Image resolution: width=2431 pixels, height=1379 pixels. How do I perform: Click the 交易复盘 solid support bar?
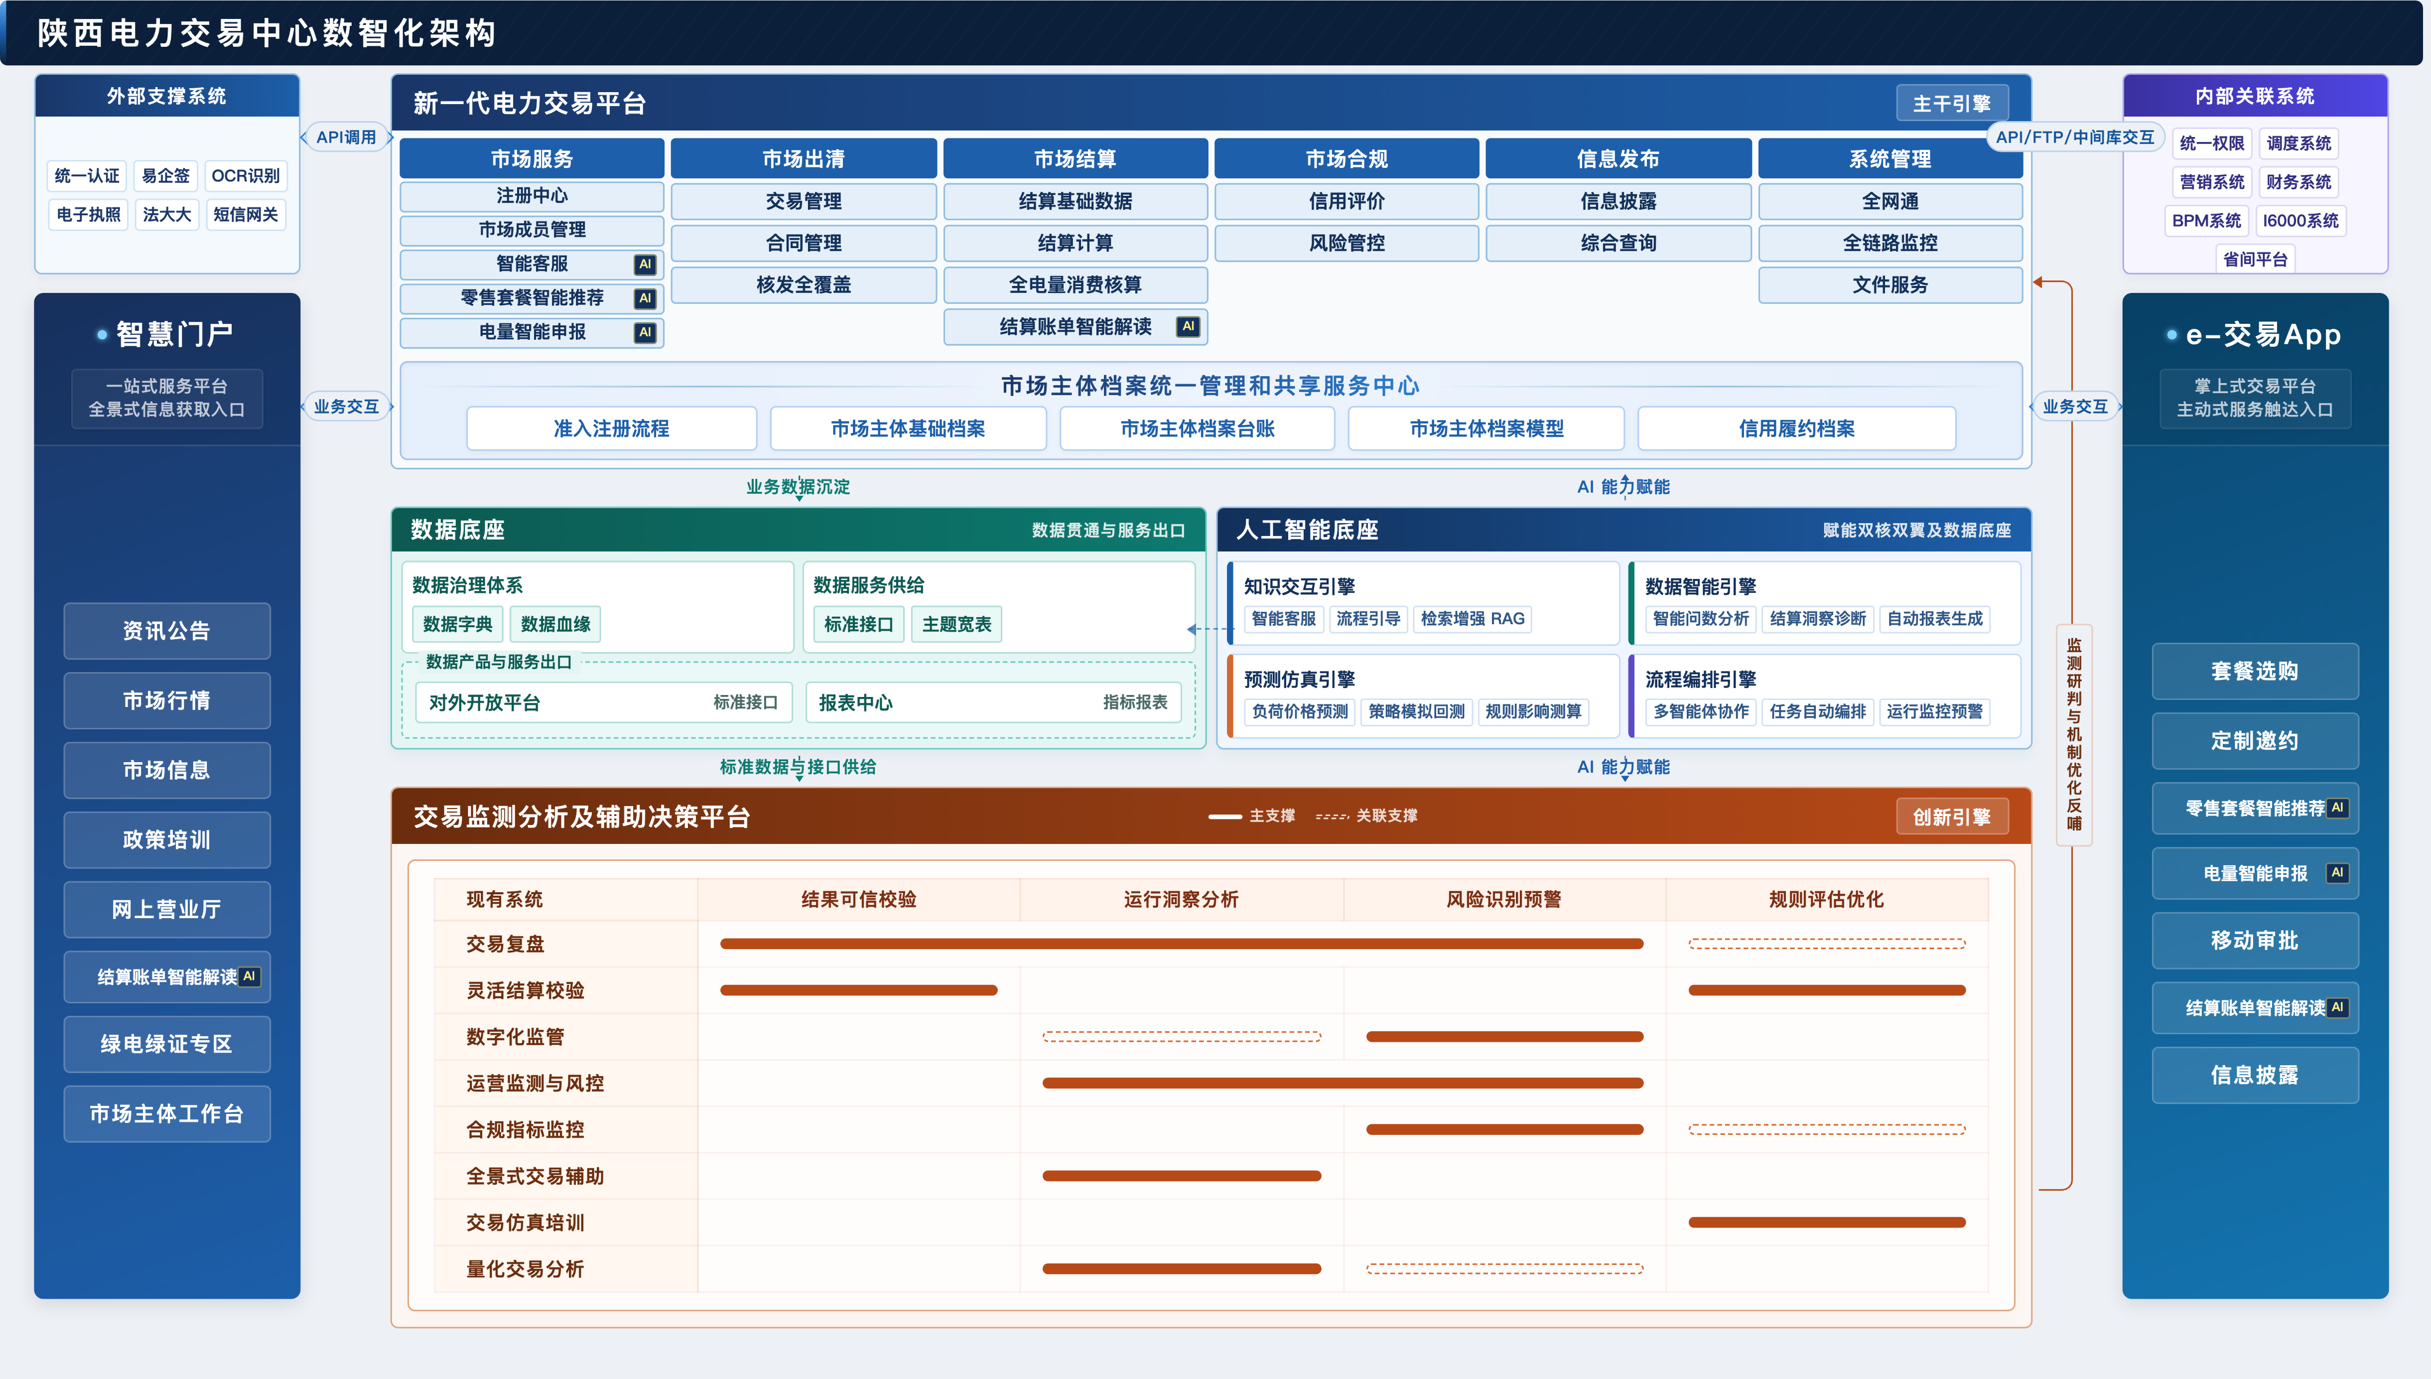point(1182,944)
